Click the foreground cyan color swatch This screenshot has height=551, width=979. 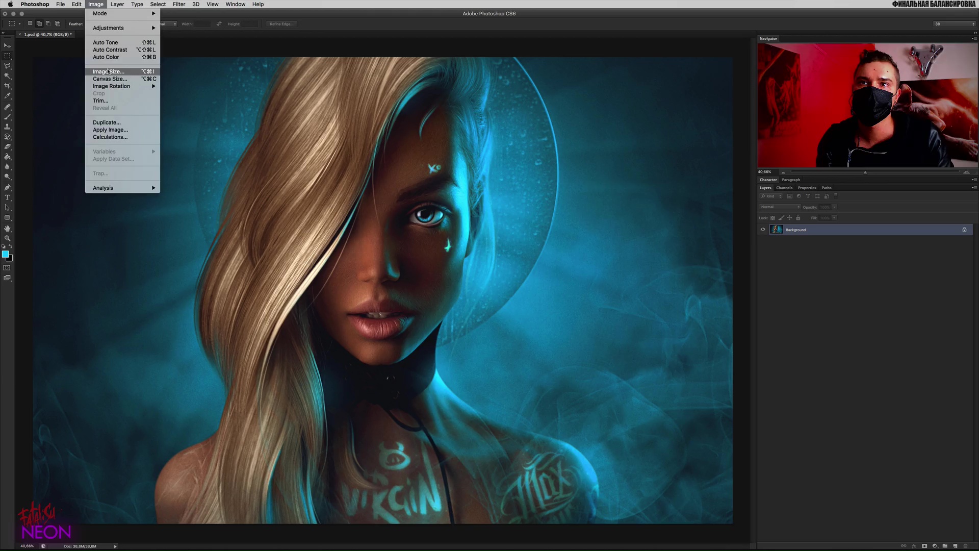click(5, 254)
